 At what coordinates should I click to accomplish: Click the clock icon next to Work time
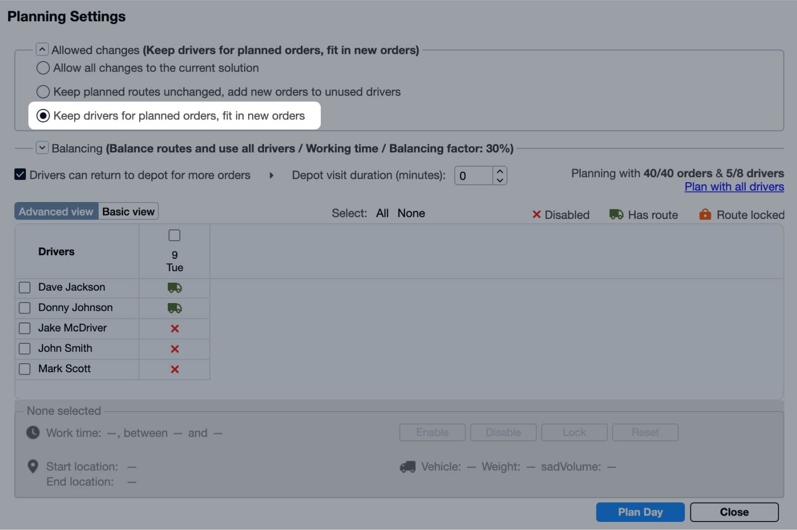click(32, 432)
